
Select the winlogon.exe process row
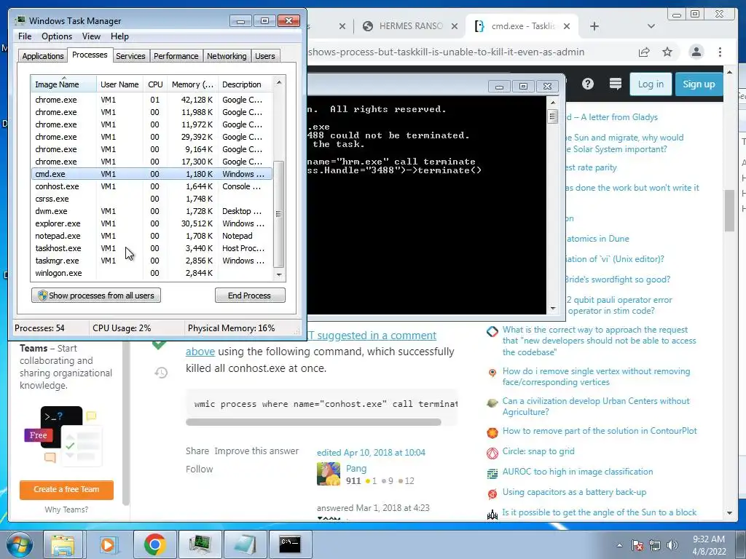152,273
